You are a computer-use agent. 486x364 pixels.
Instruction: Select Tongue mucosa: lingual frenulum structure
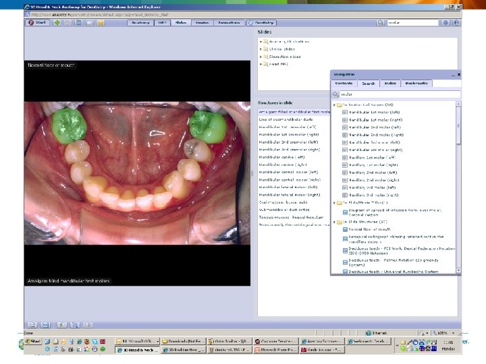291,217
